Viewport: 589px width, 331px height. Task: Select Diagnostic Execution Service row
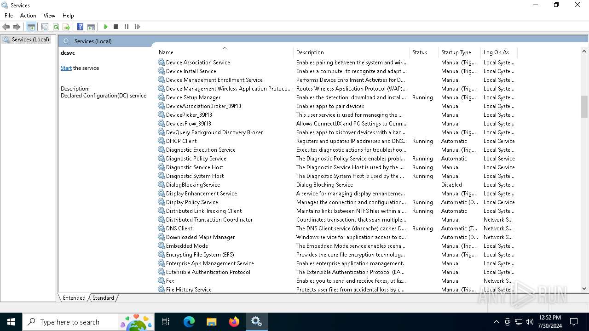[336, 150]
